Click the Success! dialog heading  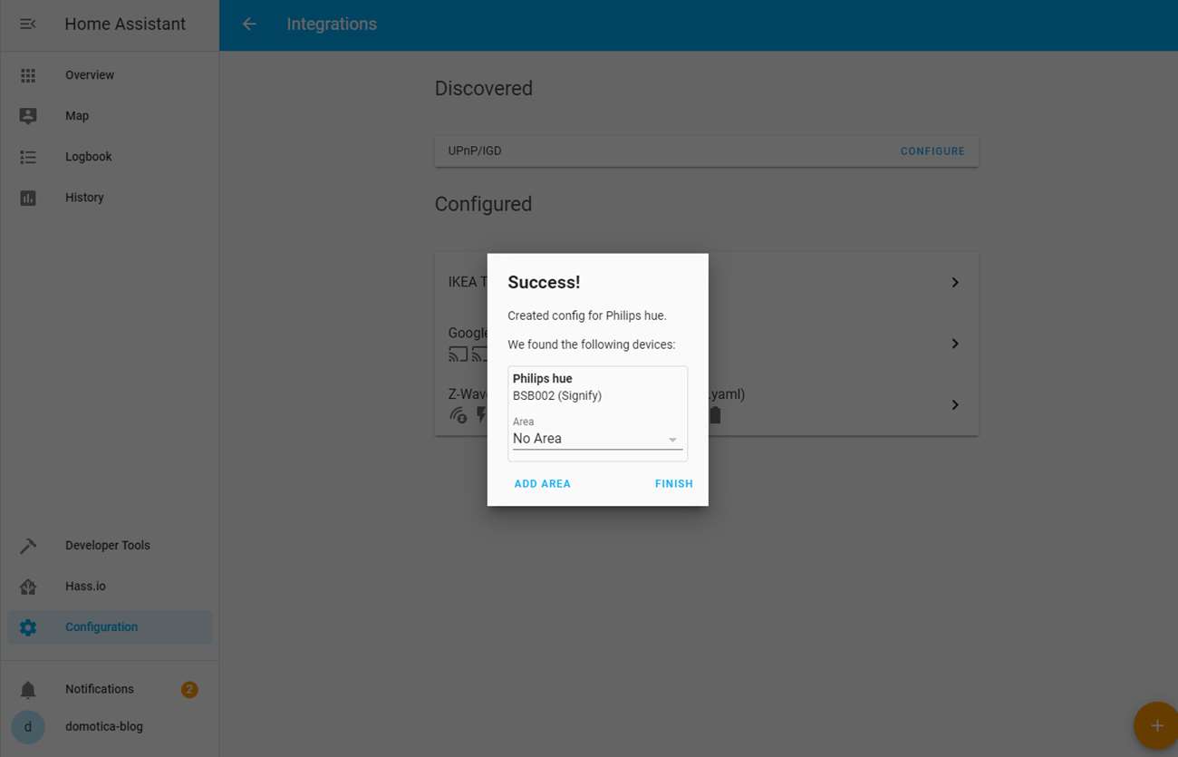click(x=544, y=282)
